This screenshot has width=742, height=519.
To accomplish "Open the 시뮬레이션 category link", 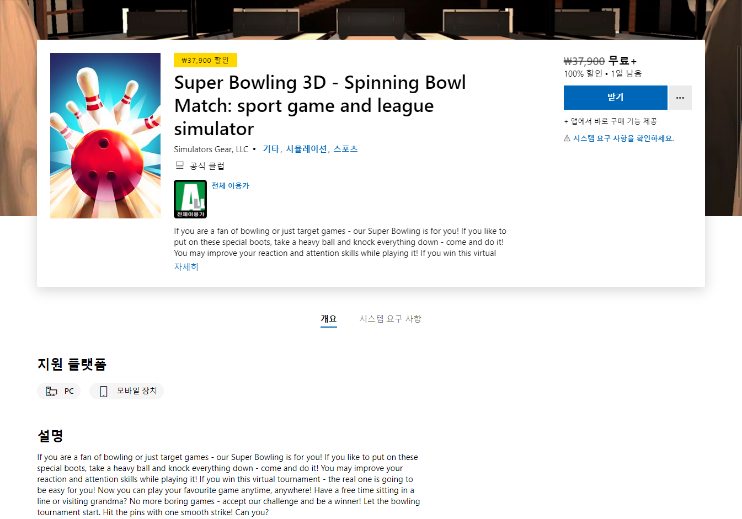I will pos(306,149).
